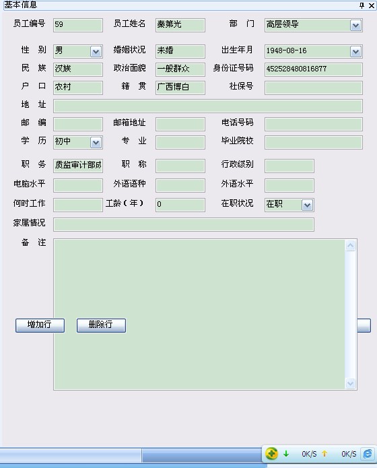Open the 学历 dropdown

96,143
